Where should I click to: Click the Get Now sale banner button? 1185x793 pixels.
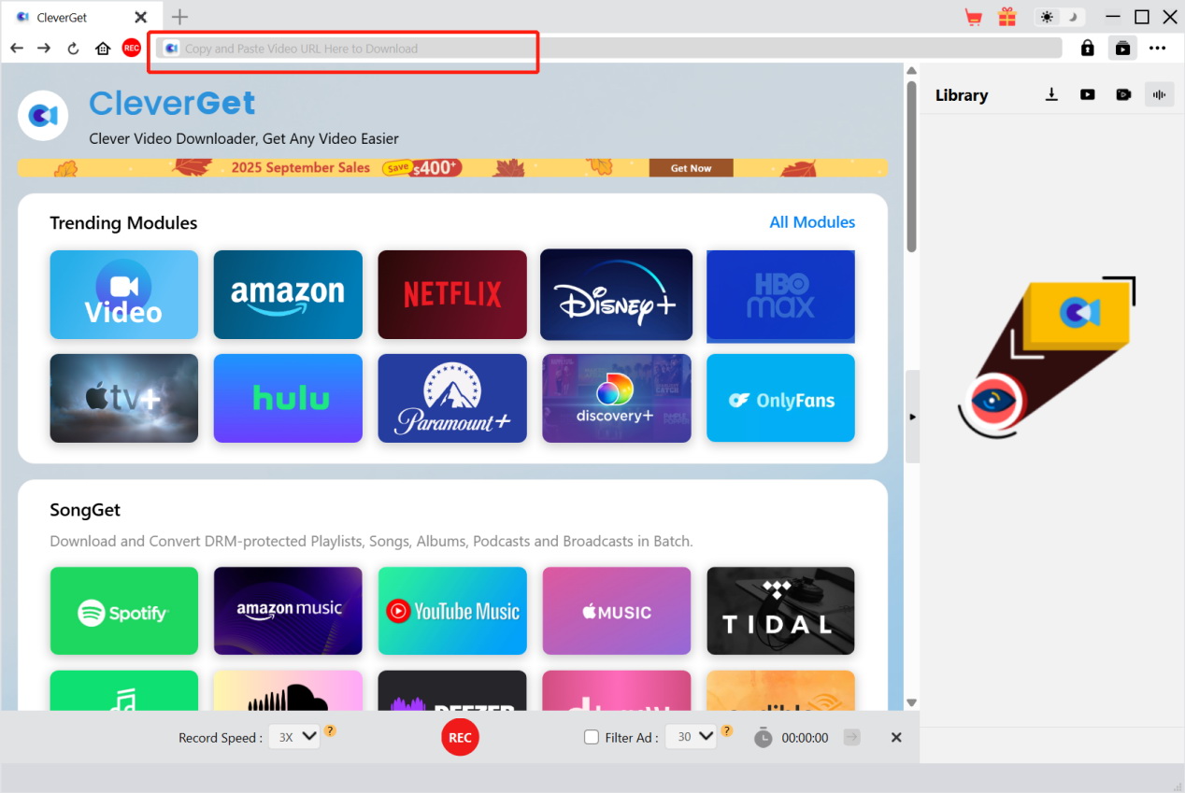point(691,168)
